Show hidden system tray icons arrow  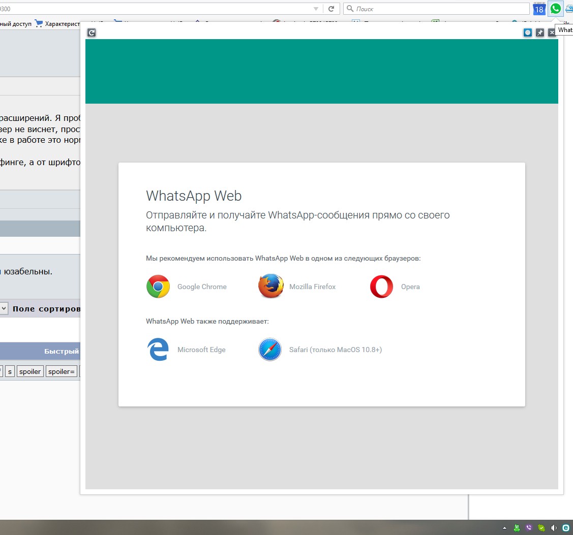505,528
